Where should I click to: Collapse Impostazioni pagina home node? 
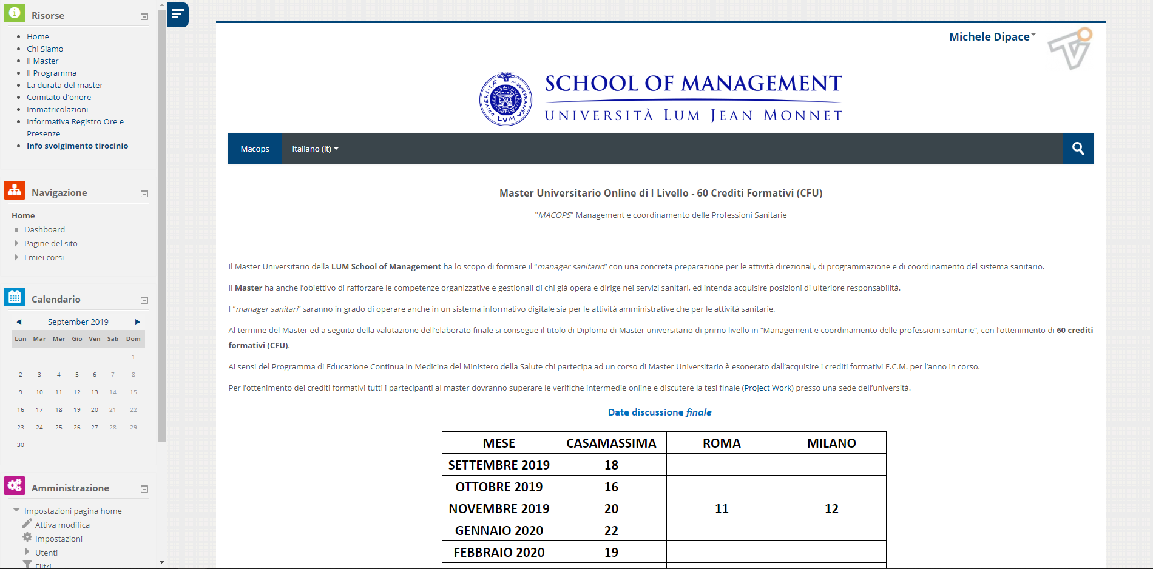click(16, 510)
